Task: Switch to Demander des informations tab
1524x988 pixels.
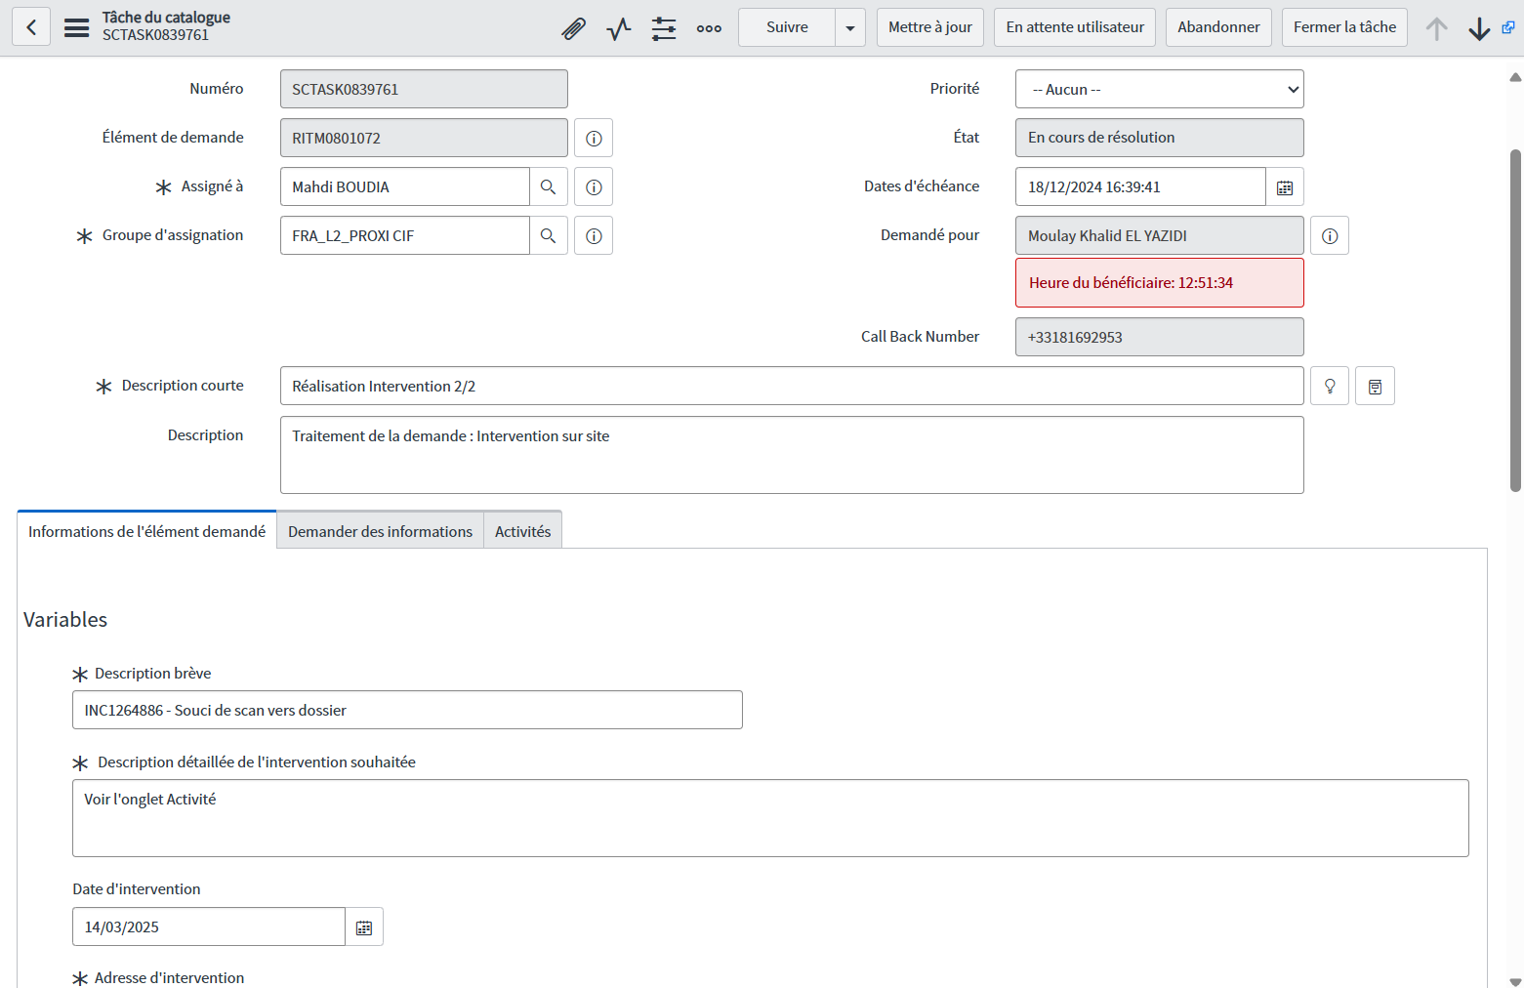Action: tap(380, 530)
